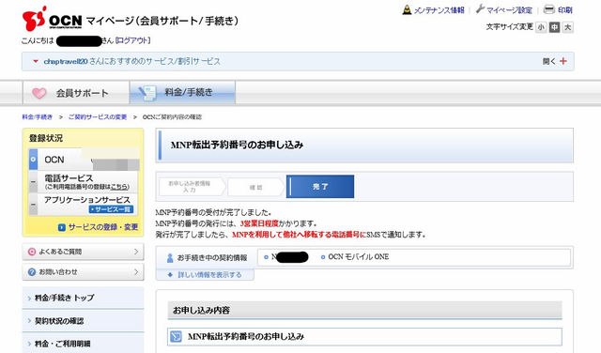The height and width of the screenshot is (353, 601).
Task: Open サービス一覧 button
Action: pyautogui.click(x=111, y=209)
